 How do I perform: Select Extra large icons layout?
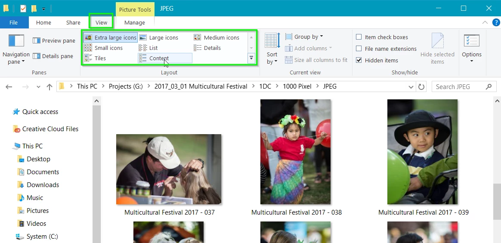111,38
